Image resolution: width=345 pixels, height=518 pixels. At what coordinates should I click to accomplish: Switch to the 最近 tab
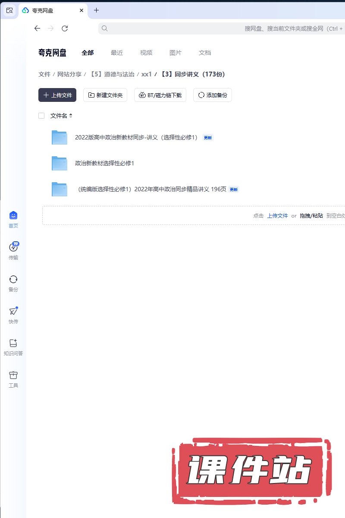click(x=117, y=53)
